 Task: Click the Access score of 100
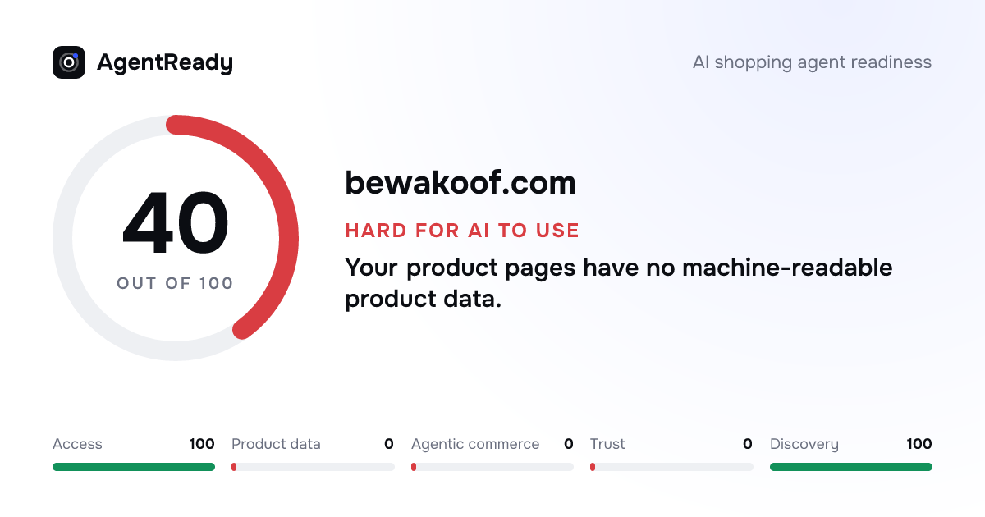click(x=202, y=444)
